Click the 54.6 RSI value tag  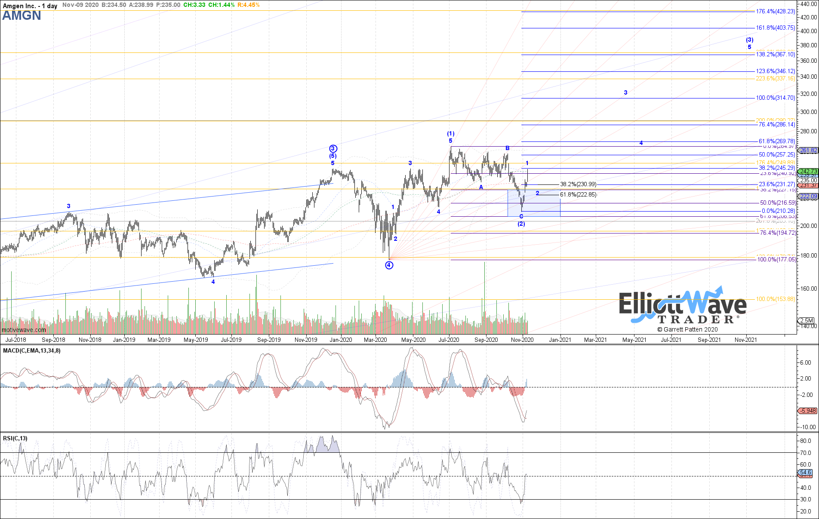806,472
